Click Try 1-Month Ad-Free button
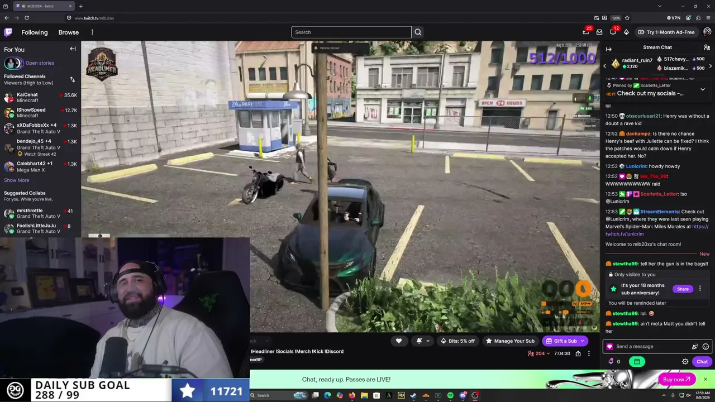 click(x=666, y=32)
